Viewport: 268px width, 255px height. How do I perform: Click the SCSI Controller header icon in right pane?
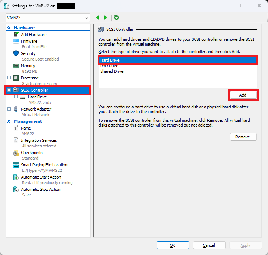coord(101,29)
